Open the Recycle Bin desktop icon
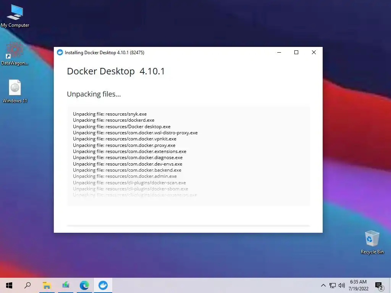The height and width of the screenshot is (293, 391). [x=372, y=242]
